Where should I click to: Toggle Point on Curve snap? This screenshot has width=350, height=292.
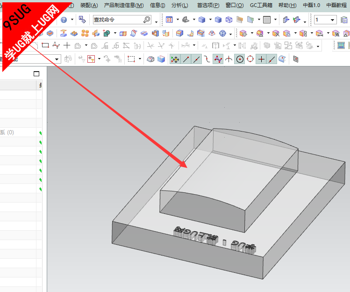click(271, 59)
